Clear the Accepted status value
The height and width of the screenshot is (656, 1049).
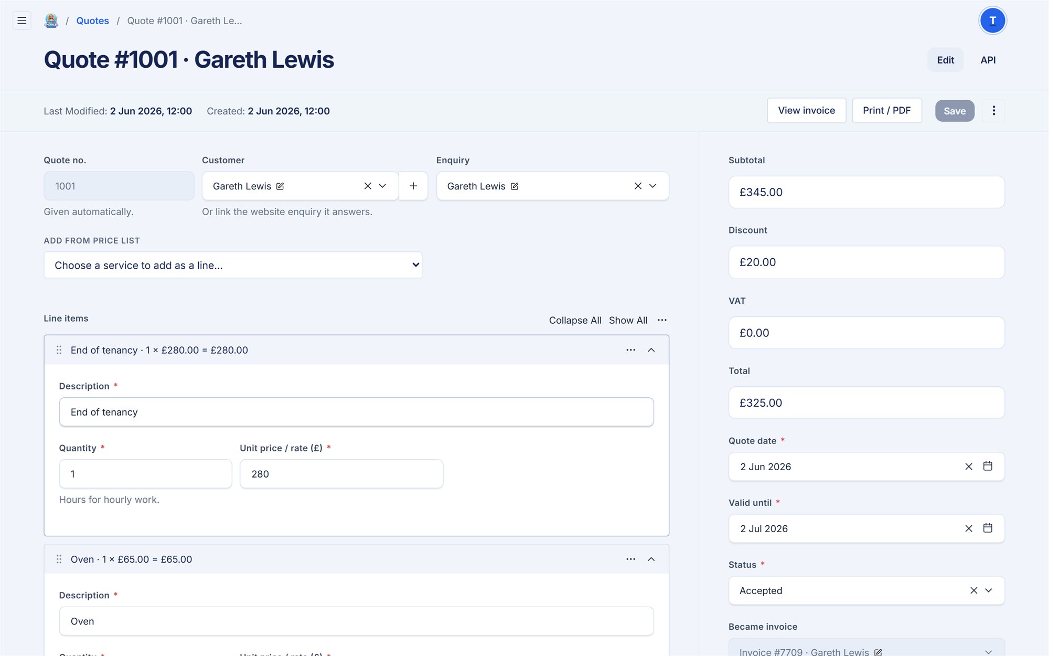973,590
